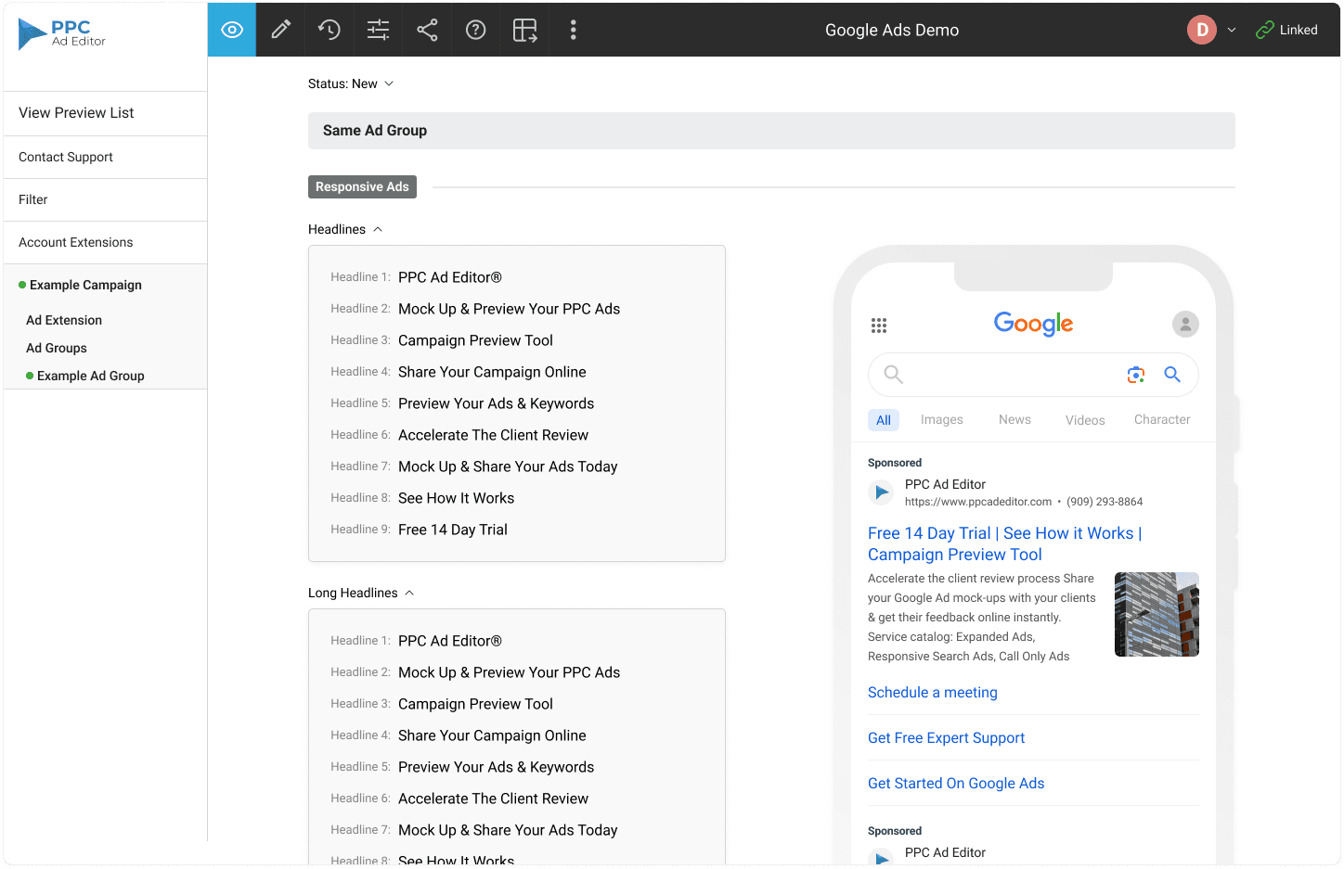
Task: Select the Images tab in preview
Action: (942, 419)
